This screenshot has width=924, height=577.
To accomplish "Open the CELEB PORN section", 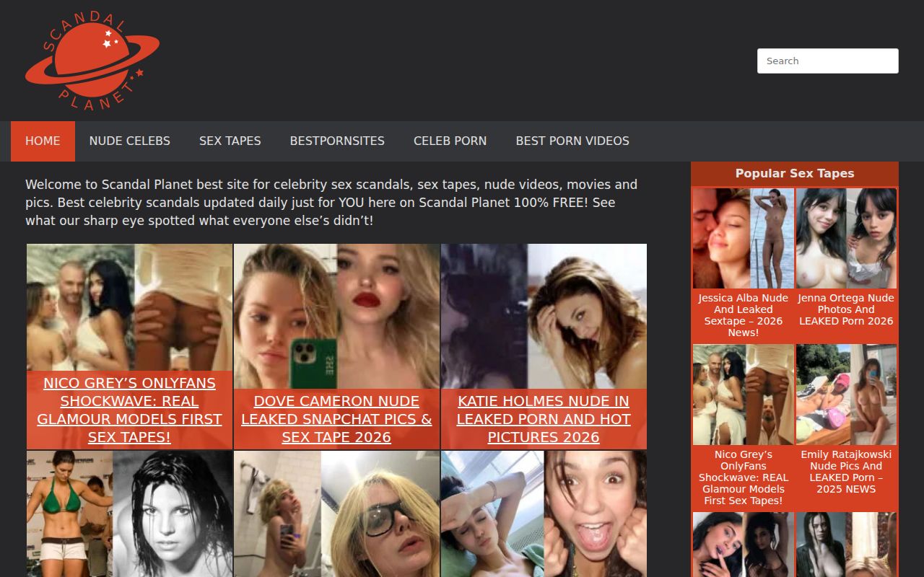I will [450, 141].
